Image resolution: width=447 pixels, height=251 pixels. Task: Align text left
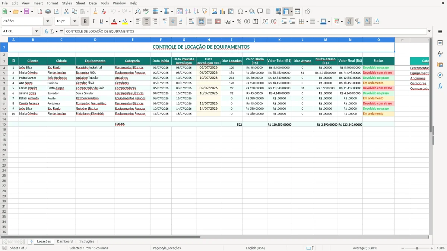coord(138,22)
